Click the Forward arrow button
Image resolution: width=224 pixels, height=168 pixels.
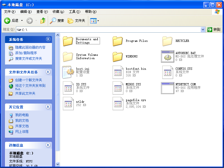coord(30,21)
